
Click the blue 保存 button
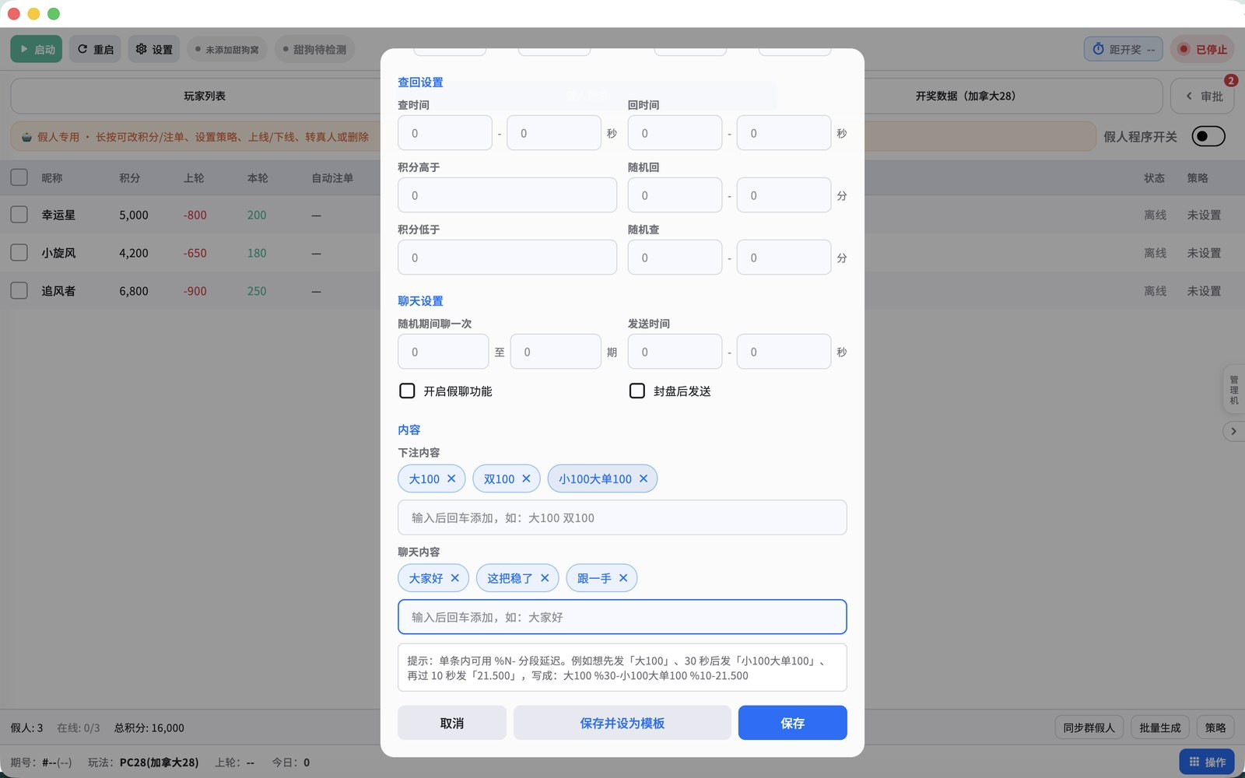click(792, 723)
